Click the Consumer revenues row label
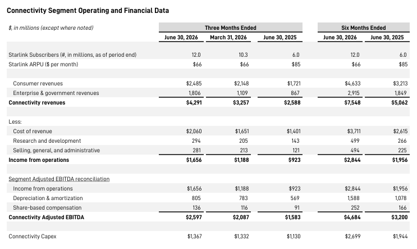Image resolution: width=417 pixels, height=249 pixels. click(38, 84)
